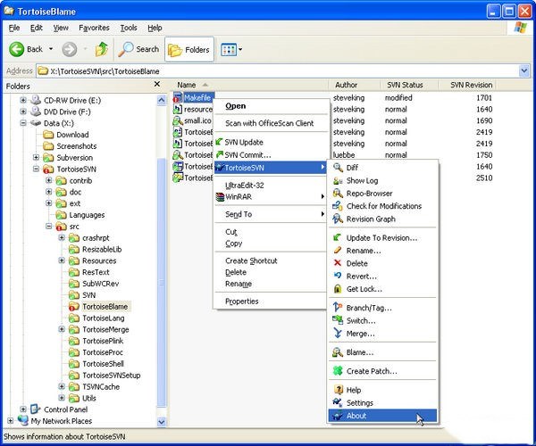This screenshot has width=536, height=446.
Task: Click the Create Patch icon
Action: coord(338,371)
